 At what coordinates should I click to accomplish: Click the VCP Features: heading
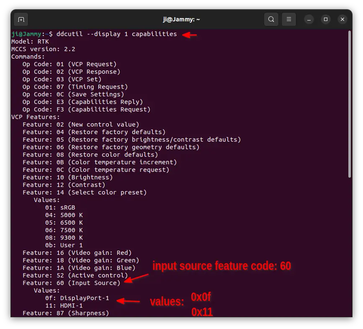36,117
